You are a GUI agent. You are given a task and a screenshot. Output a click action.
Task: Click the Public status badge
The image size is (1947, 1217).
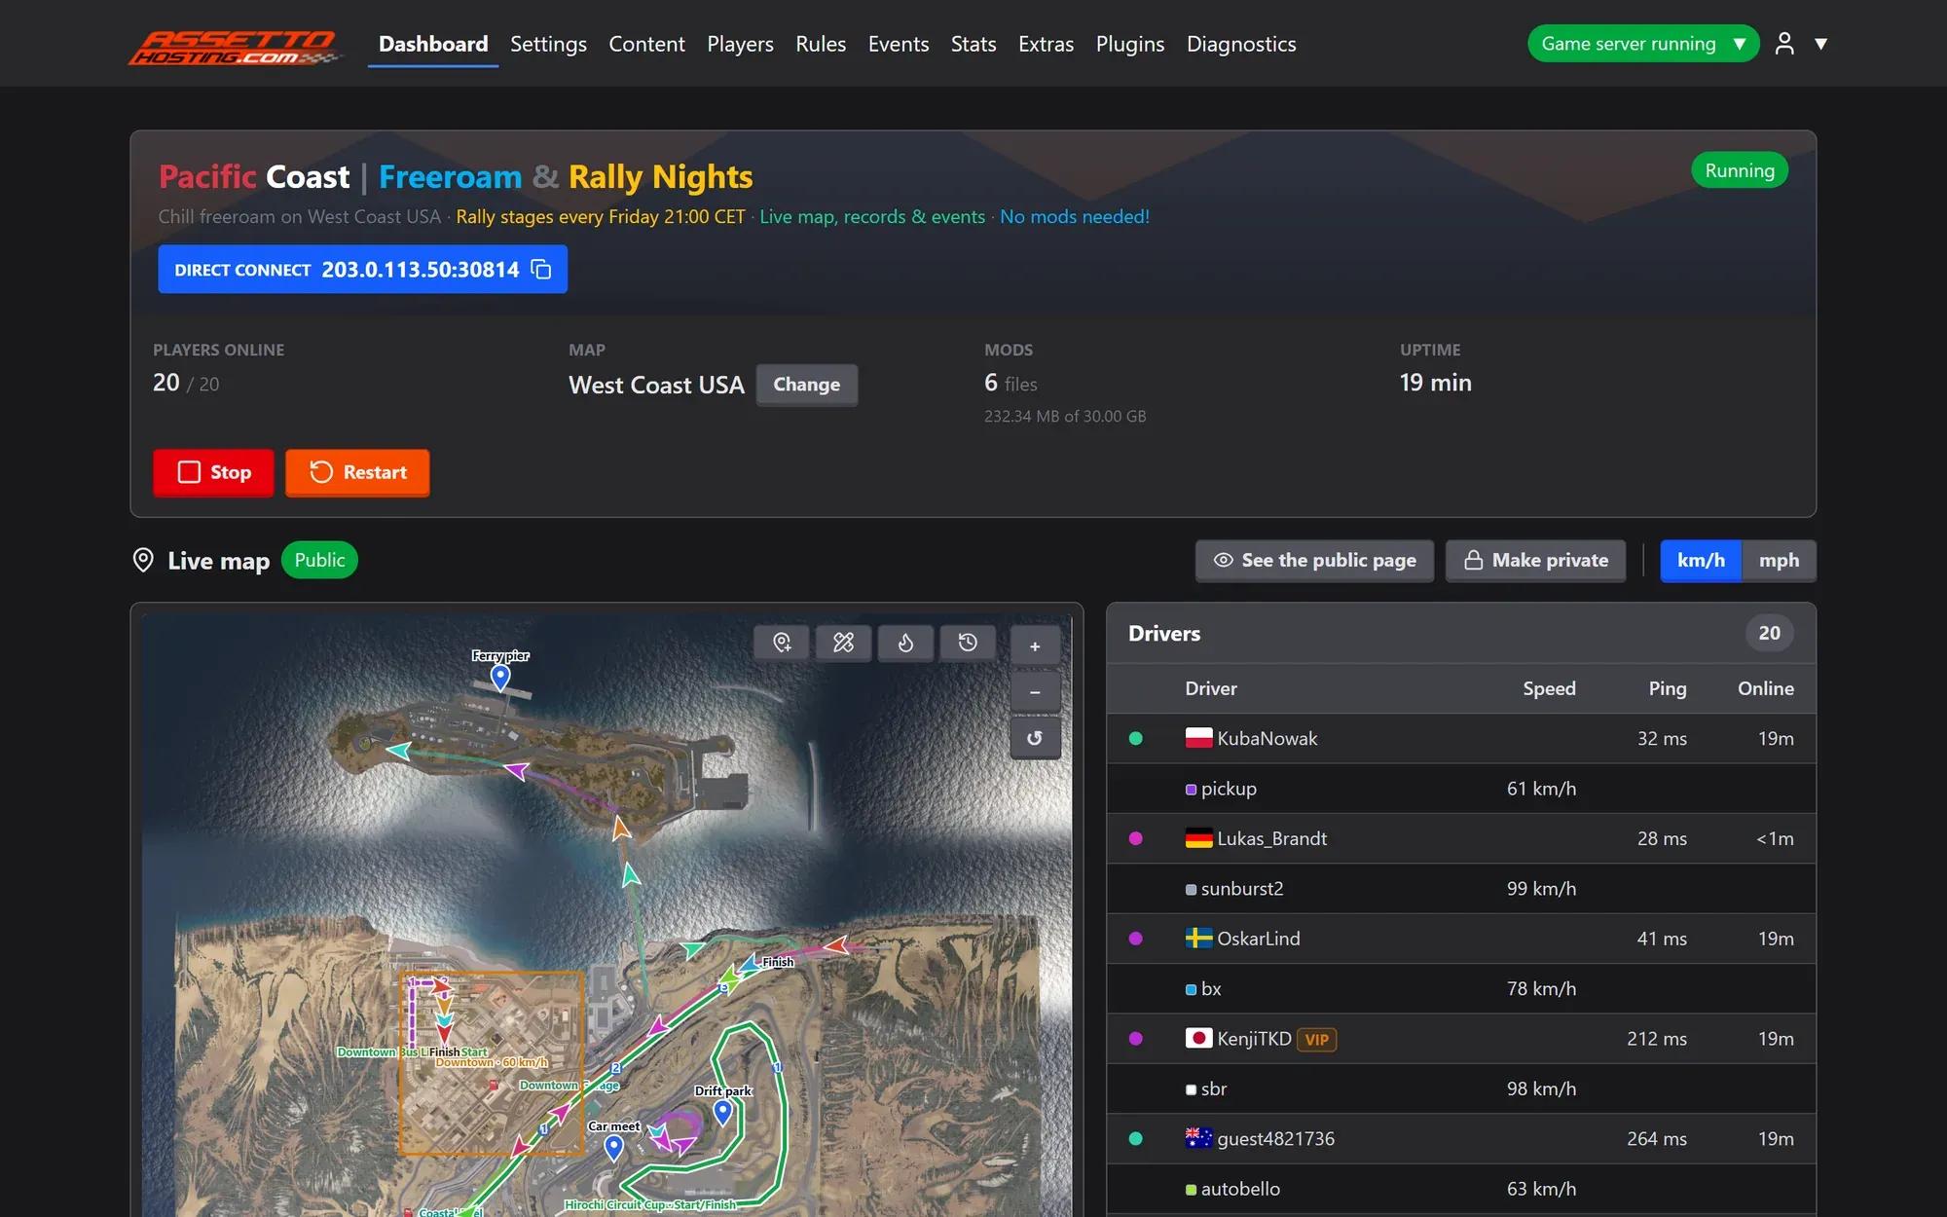click(x=319, y=560)
